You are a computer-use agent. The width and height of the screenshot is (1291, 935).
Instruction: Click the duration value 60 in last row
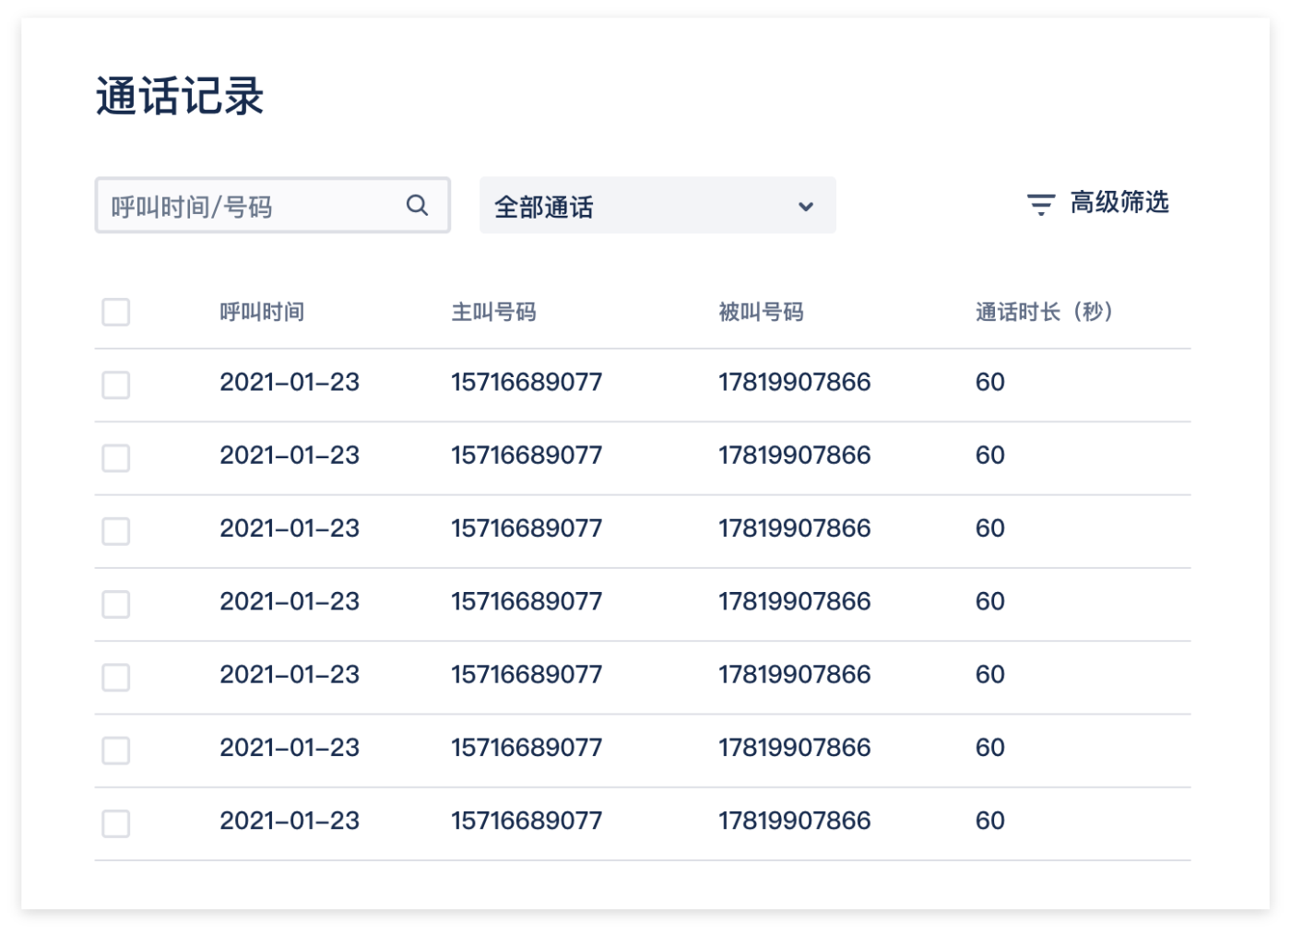(x=989, y=821)
